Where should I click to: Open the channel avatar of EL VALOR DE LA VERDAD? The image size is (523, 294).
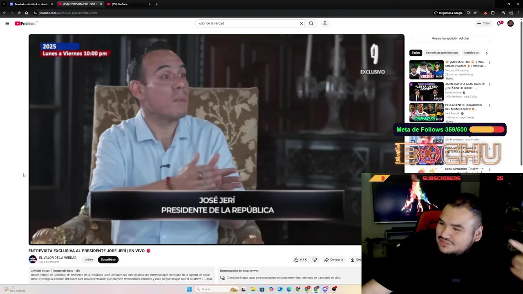coord(33,259)
